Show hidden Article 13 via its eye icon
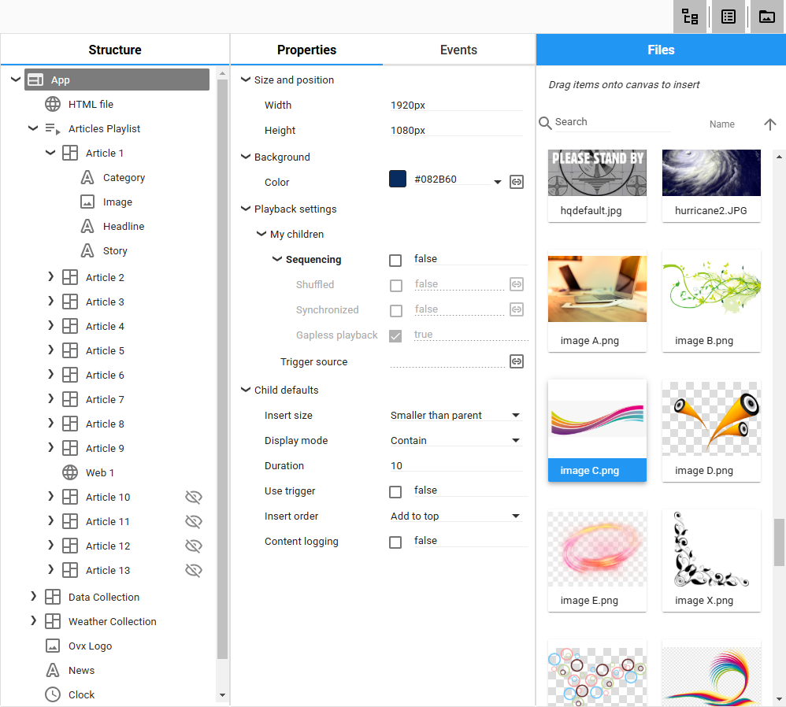786x707 pixels. pos(194,570)
